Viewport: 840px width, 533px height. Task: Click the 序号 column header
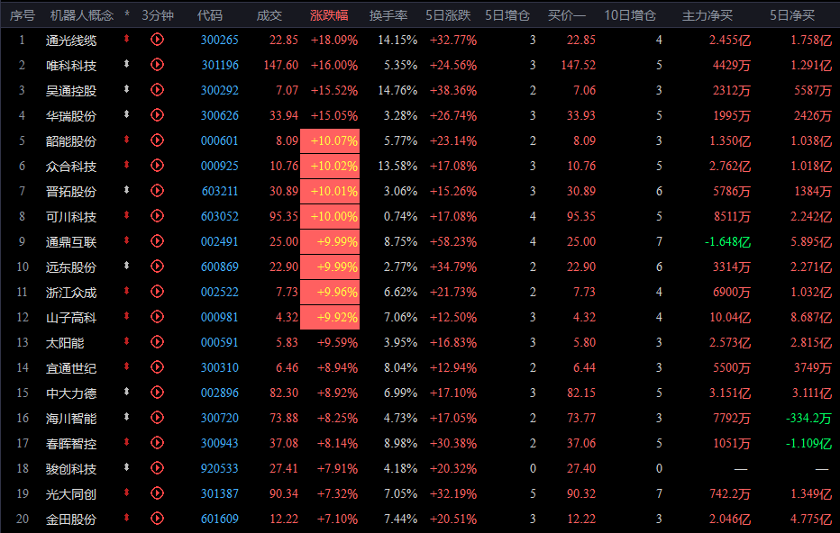tap(23, 15)
